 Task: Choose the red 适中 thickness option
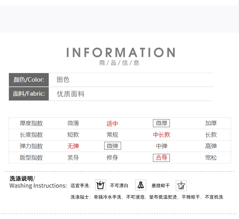click(x=112, y=124)
